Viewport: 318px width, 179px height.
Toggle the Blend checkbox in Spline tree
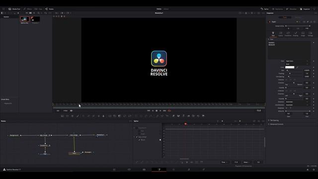tap(139, 140)
